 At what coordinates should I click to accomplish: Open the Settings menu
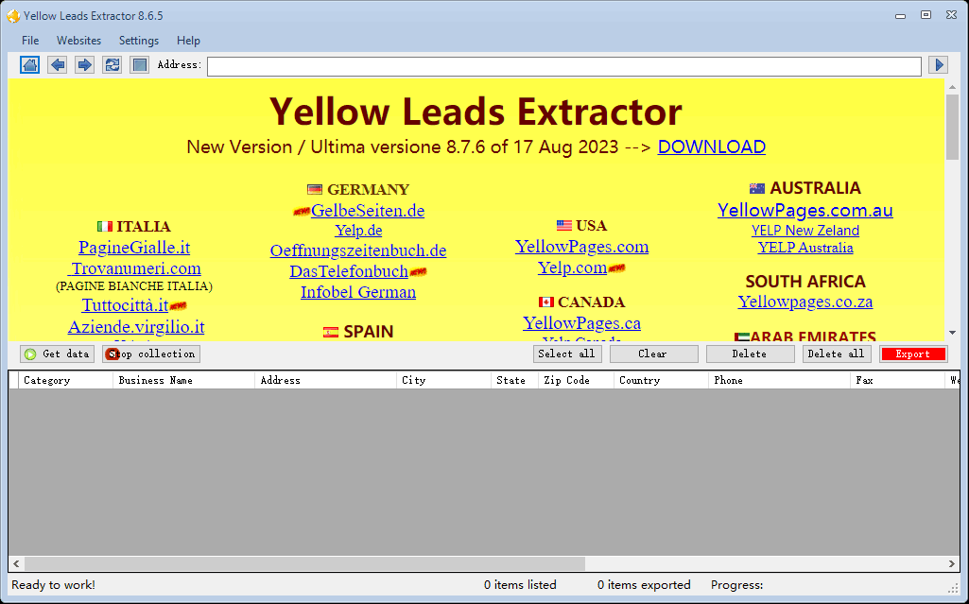point(139,41)
